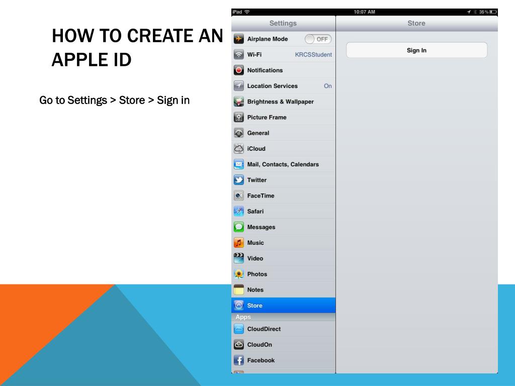
Task: Click the 'Go to Settings > Store > Sign in' text
Action: pos(115,100)
